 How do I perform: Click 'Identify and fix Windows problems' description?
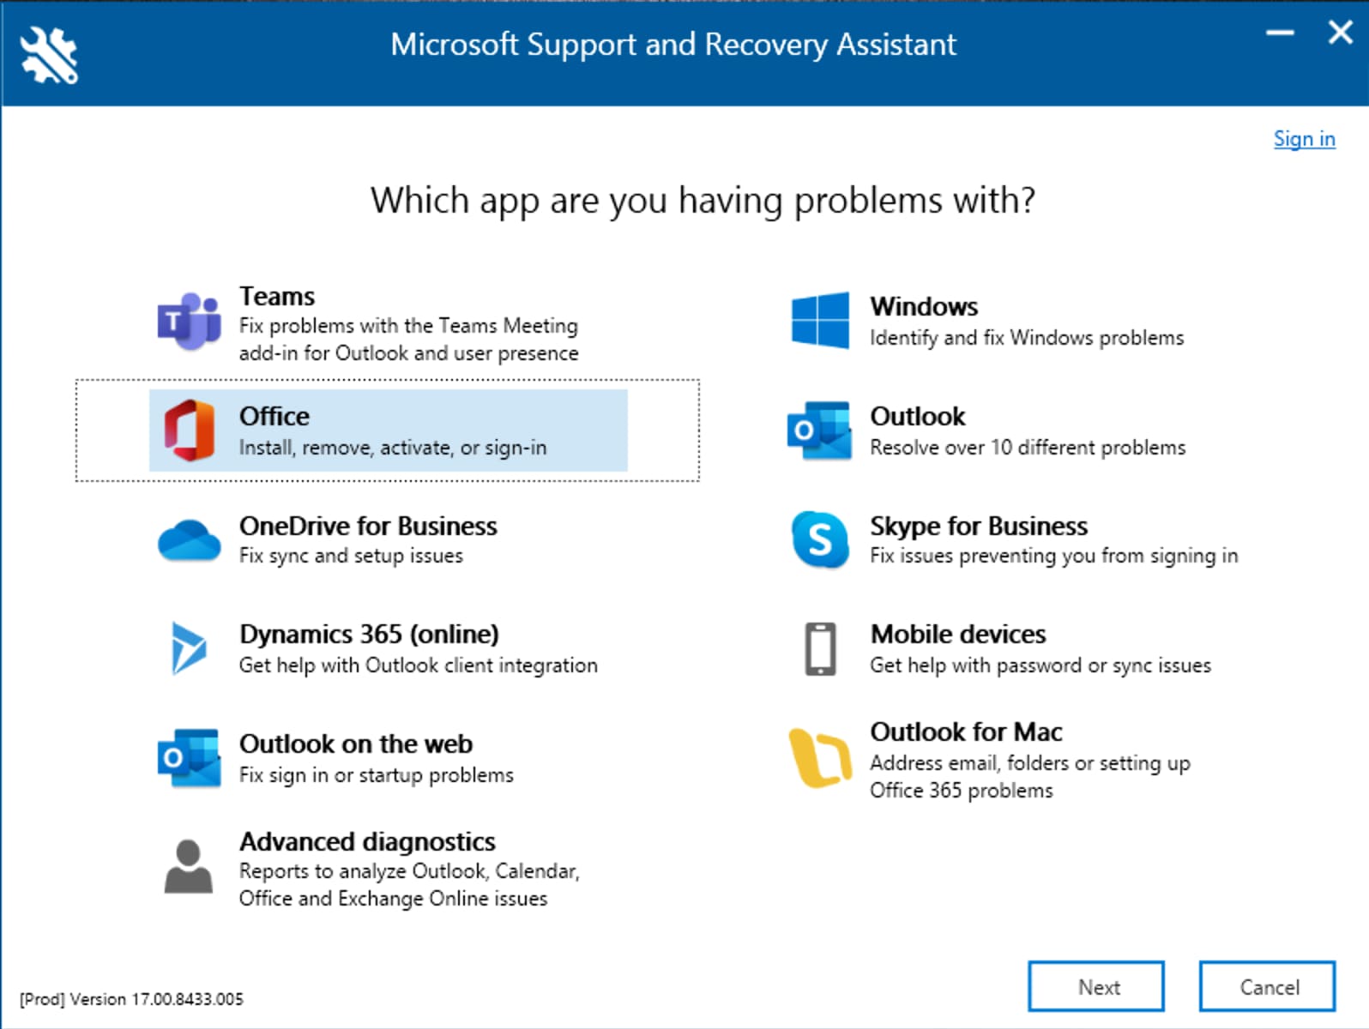(x=1027, y=338)
